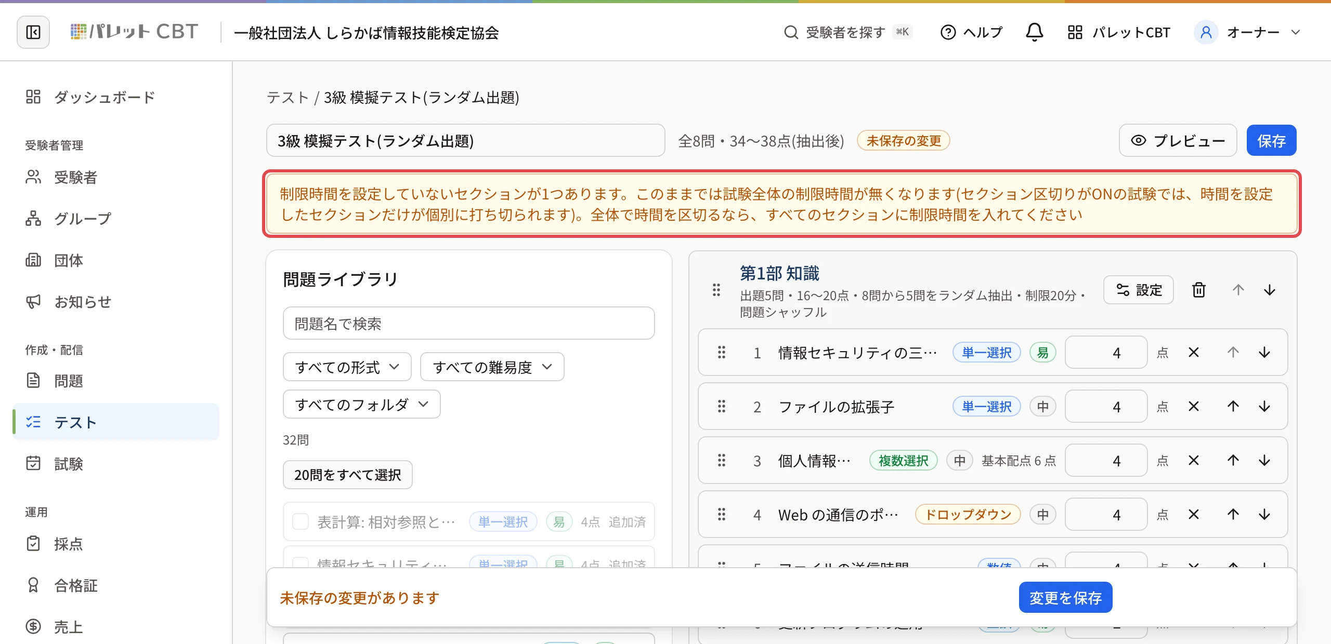Open the notifications bell
This screenshot has height=644, width=1331.
(1034, 32)
